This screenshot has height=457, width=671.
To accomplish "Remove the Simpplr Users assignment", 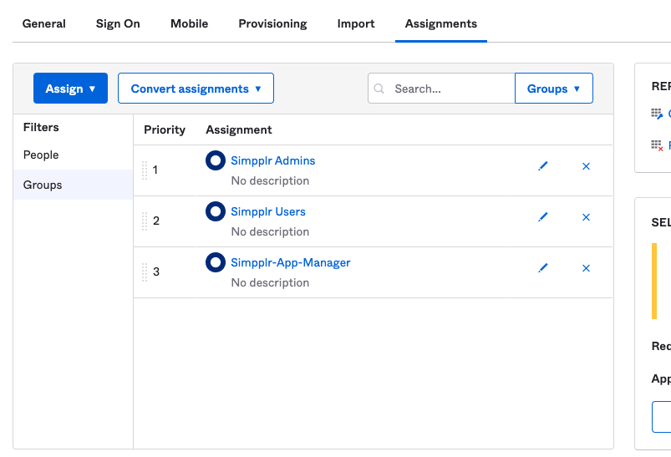I will coord(587,217).
